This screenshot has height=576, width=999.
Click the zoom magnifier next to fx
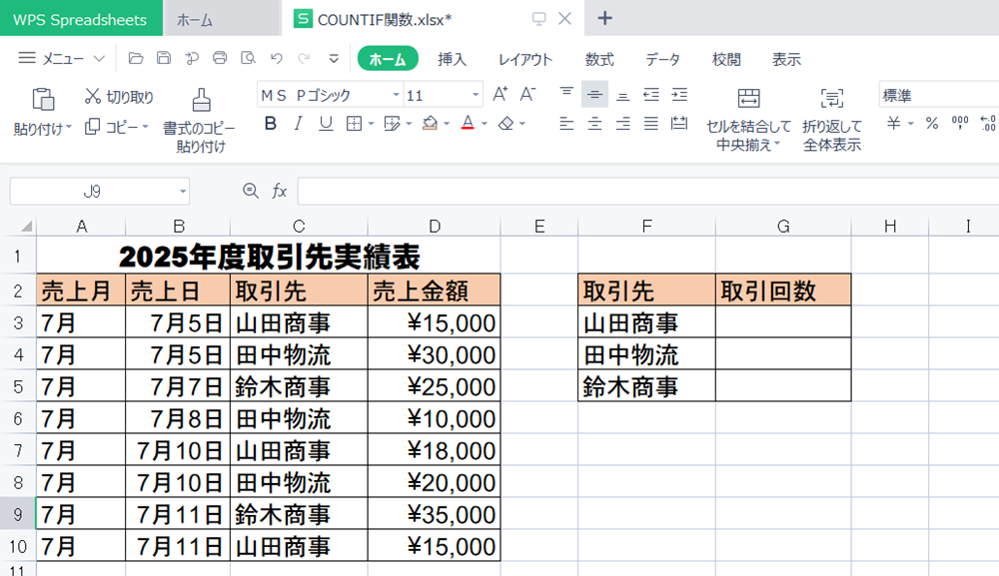251,191
